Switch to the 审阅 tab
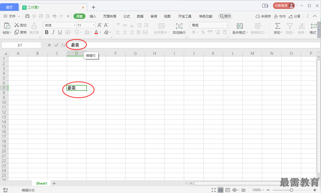321x193 pixels. click(153, 16)
